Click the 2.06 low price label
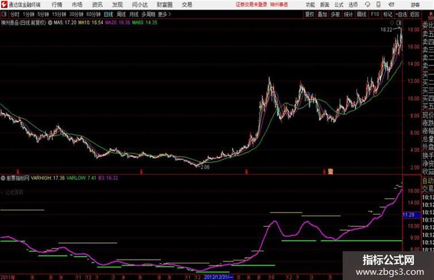This screenshot has height=280, width=434. tap(205, 167)
